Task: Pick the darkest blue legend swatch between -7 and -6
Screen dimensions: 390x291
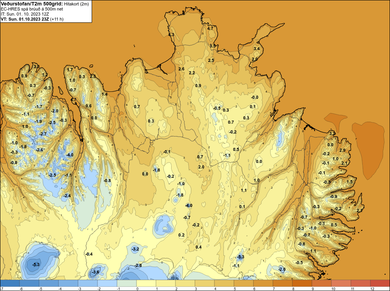Action: [x=10, y=283]
